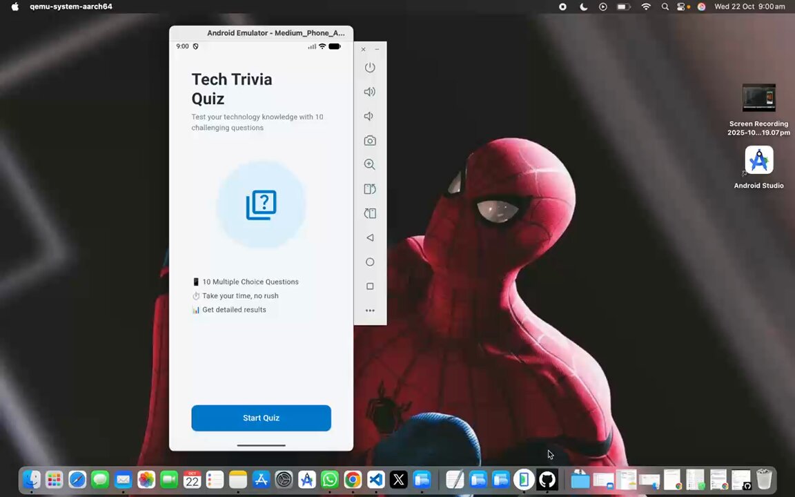Open Launchpad from the Dock
The width and height of the screenshot is (795, 497).
pyautogui.click(x=55, y=479)
